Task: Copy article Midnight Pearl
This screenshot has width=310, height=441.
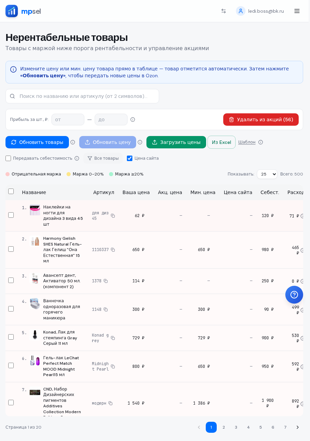Action: (113, 366)
